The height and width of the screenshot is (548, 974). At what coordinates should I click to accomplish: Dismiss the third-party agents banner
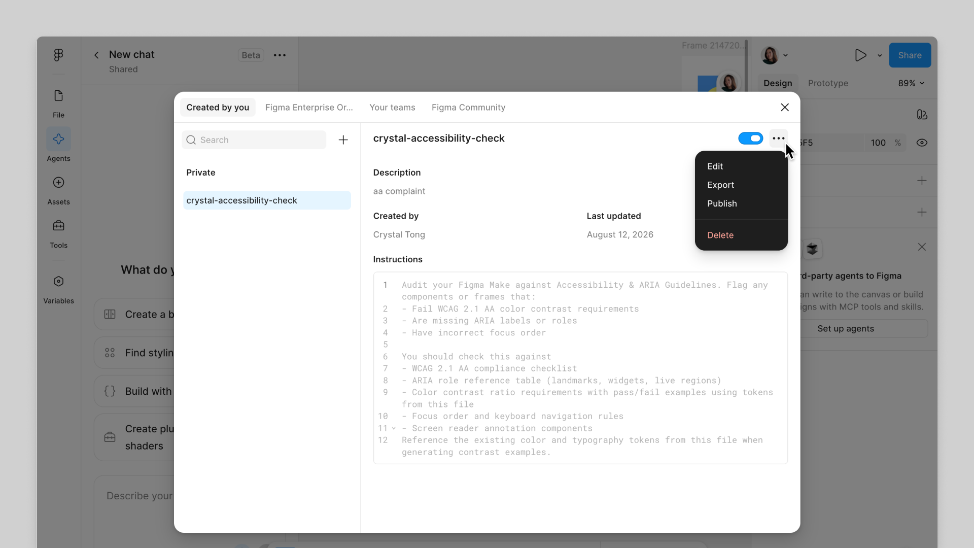click(x=922, y=247)
